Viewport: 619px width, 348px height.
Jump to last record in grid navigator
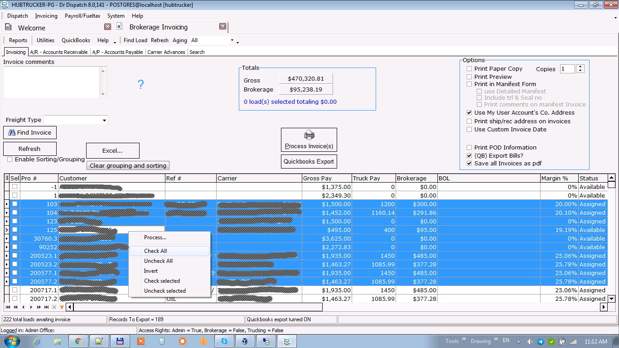coord(46,307)
